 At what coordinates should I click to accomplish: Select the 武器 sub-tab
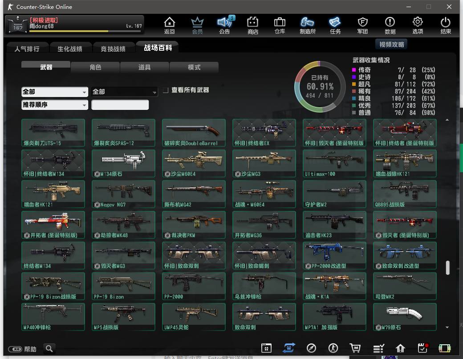(x=46, y=67)
